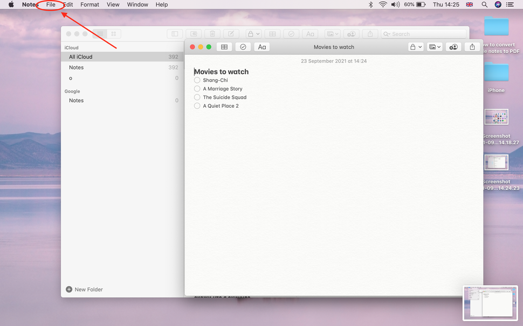523x326 pixels.
Task: Open text format Aa button in Movies to watch window
Action: tap(262, 47)
